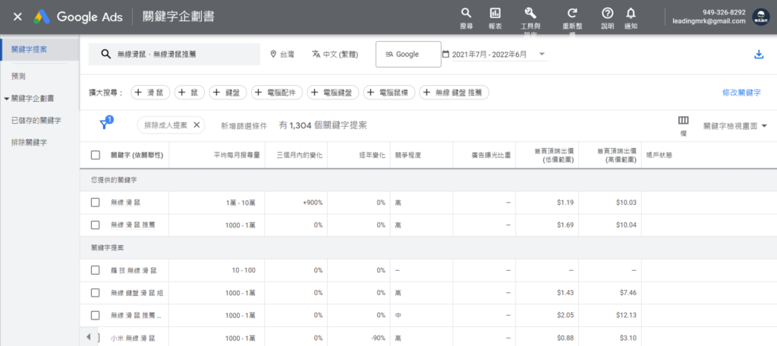Click the Google Ads logo
Image resolution: width=777 pixels, height=346 pixels.
point(42,17)
